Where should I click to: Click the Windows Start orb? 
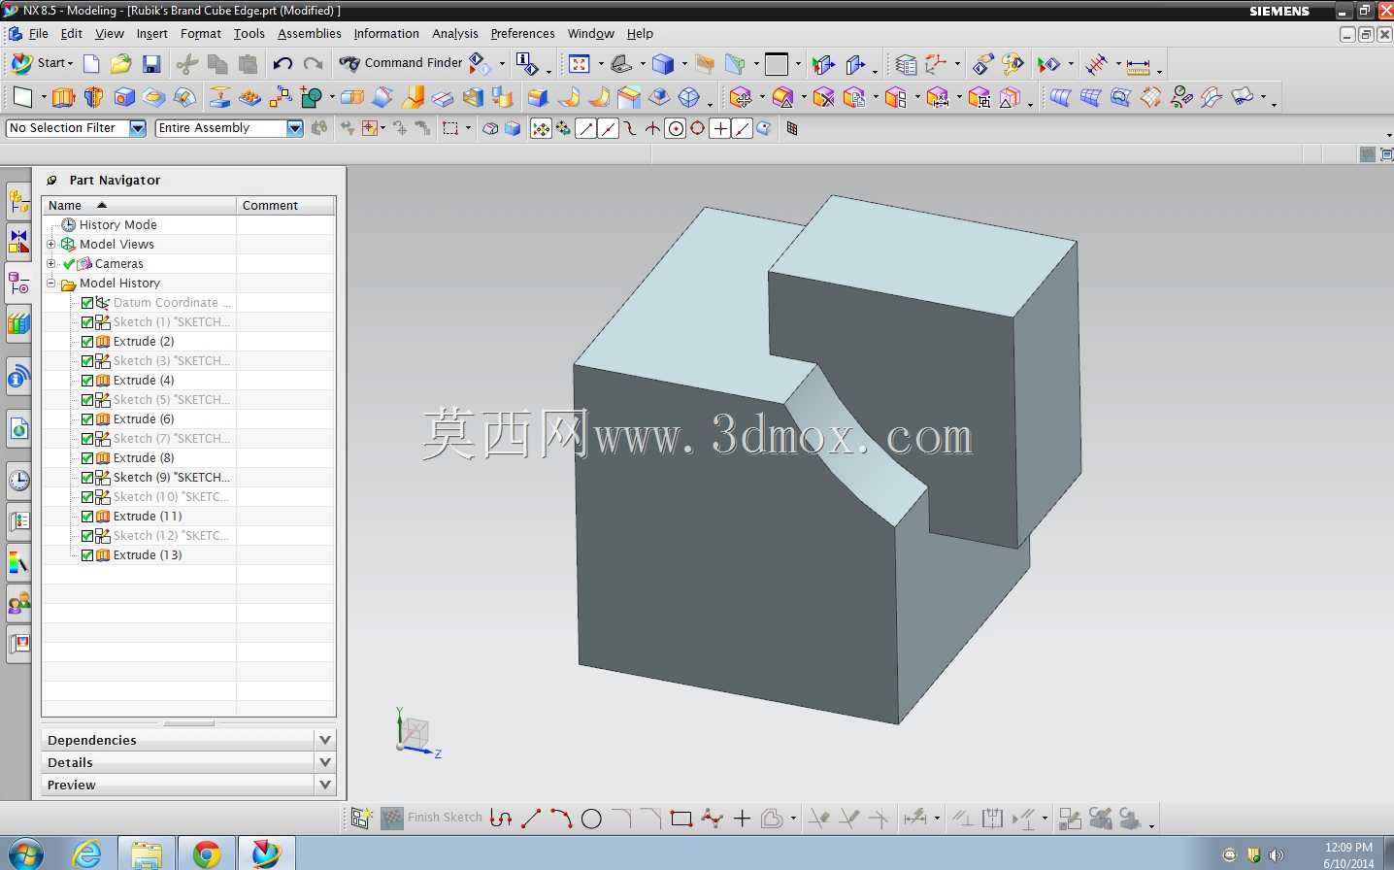[x=25, y=854]
